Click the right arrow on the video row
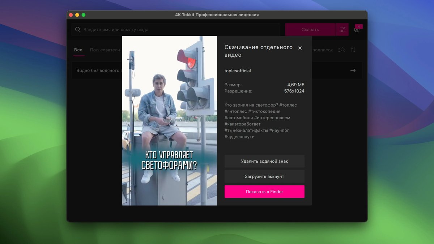The width and height of the screenshot is (434, 244). tap(353, 70)
